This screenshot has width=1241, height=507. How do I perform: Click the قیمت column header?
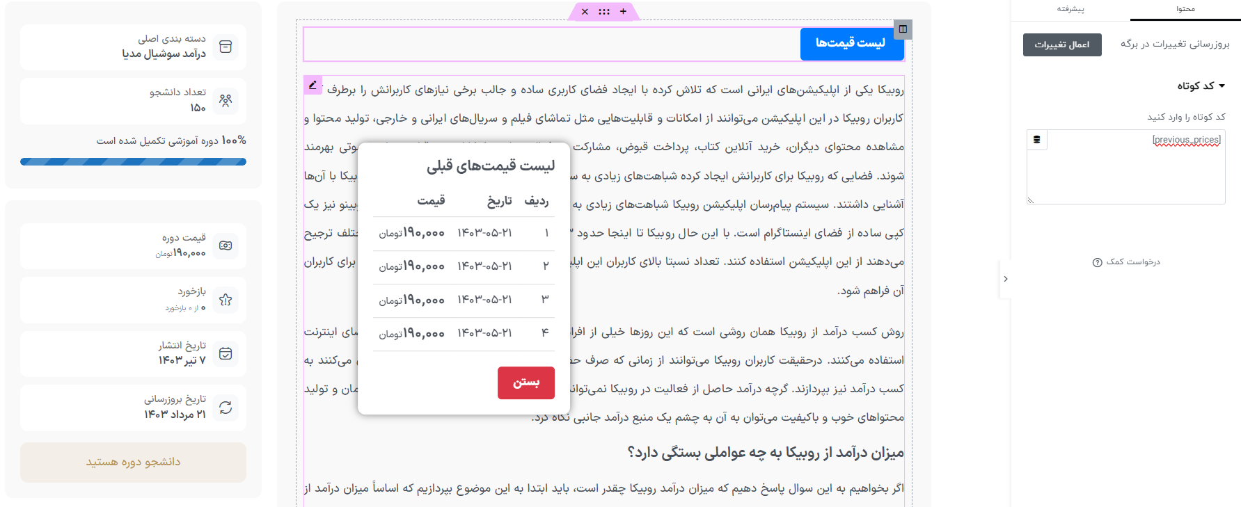point(431,201)
